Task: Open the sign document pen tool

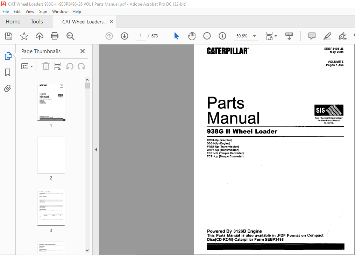Action: click(342, 36)
